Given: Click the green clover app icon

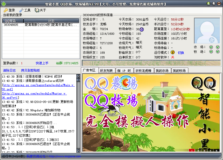Looking at the screenshot, I should (3, 4).
